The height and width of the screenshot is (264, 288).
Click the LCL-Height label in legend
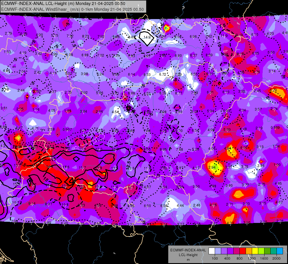[188, 255]
